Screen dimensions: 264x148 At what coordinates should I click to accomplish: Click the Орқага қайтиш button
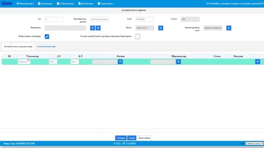[144, 138]
